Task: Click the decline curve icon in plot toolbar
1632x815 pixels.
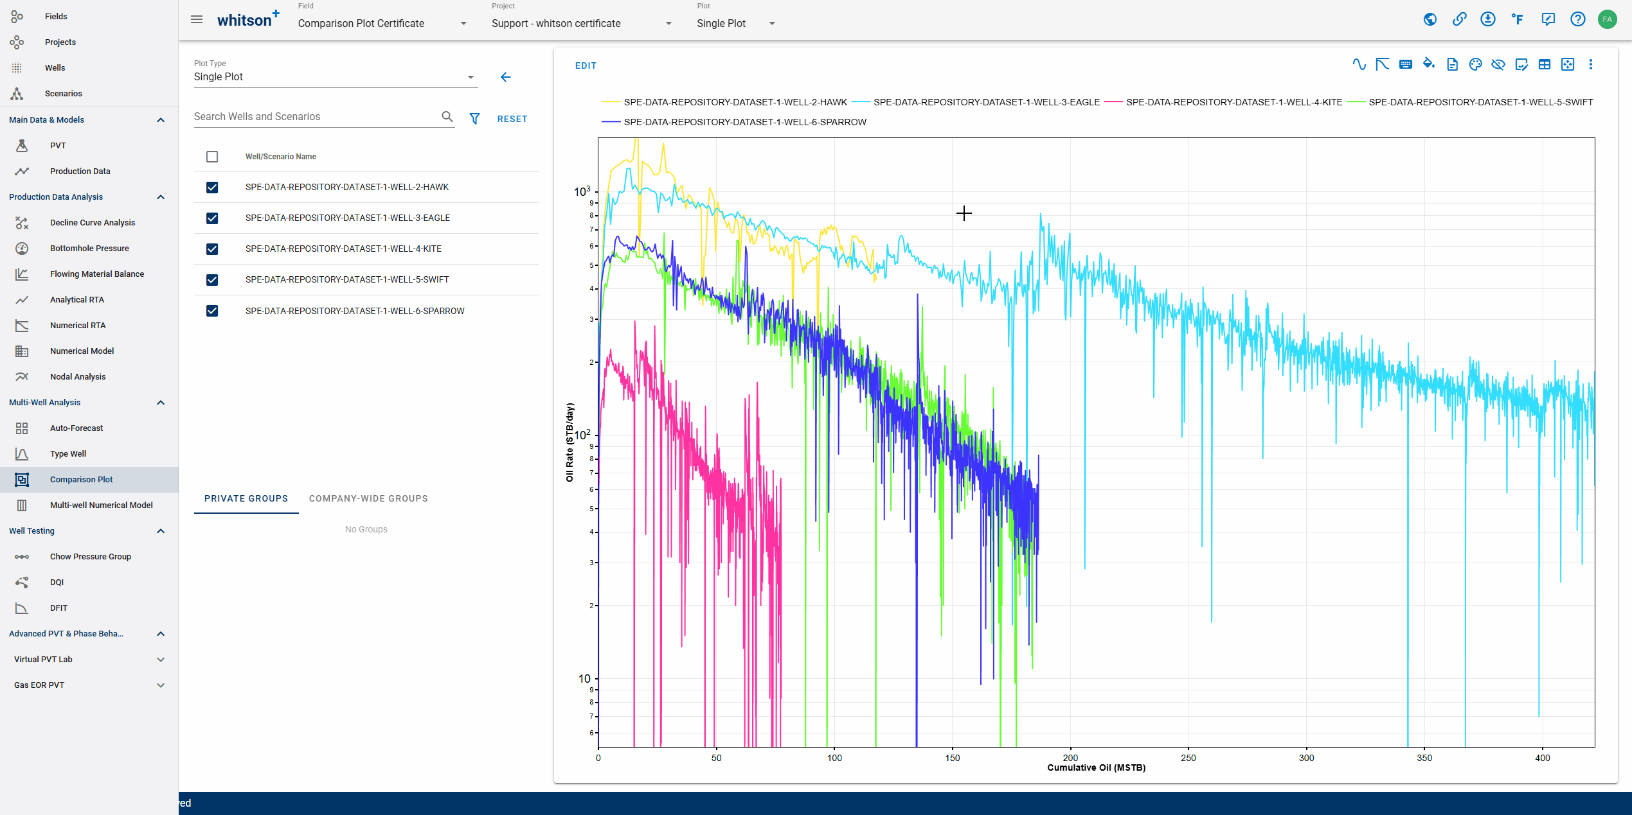Action: click(1382, 64)
